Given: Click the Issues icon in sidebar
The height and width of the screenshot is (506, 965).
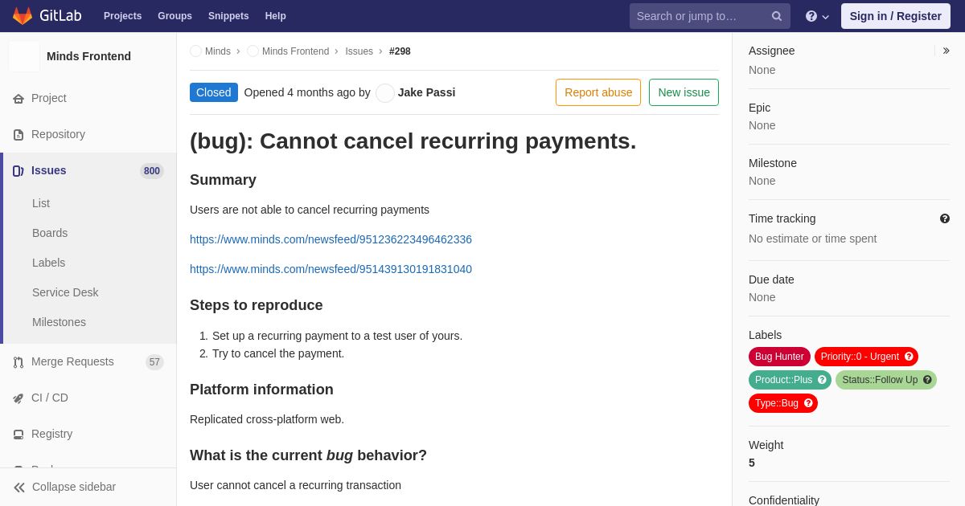Looking at the screenshot, I should tap(18, 170).
